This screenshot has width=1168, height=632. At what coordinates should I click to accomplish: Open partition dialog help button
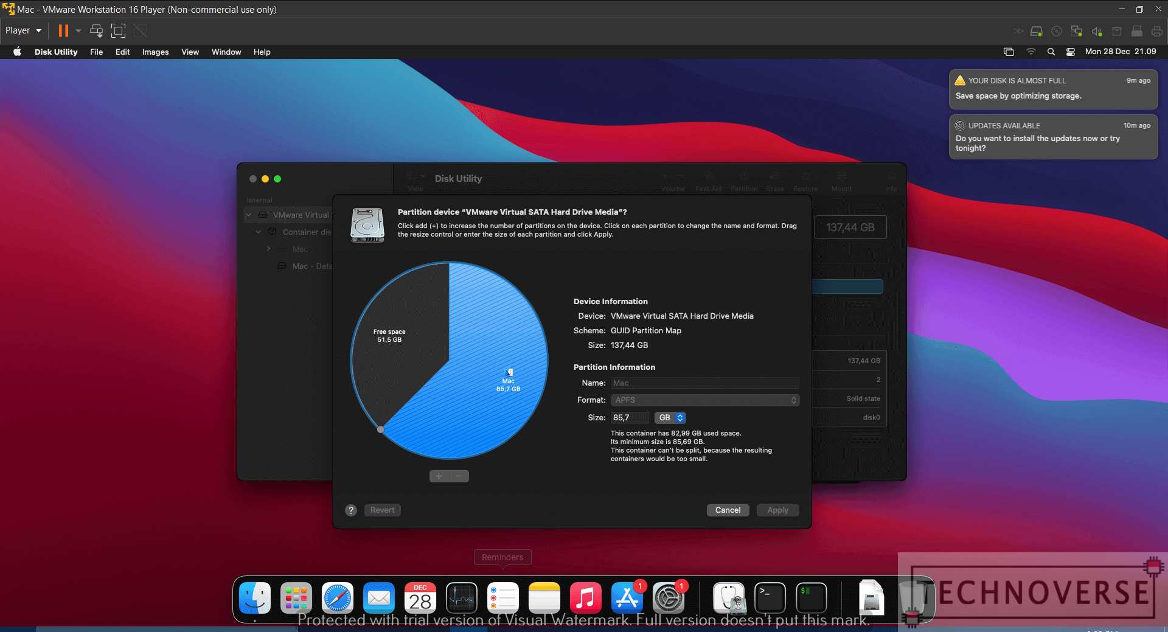[x=351, y=510]
